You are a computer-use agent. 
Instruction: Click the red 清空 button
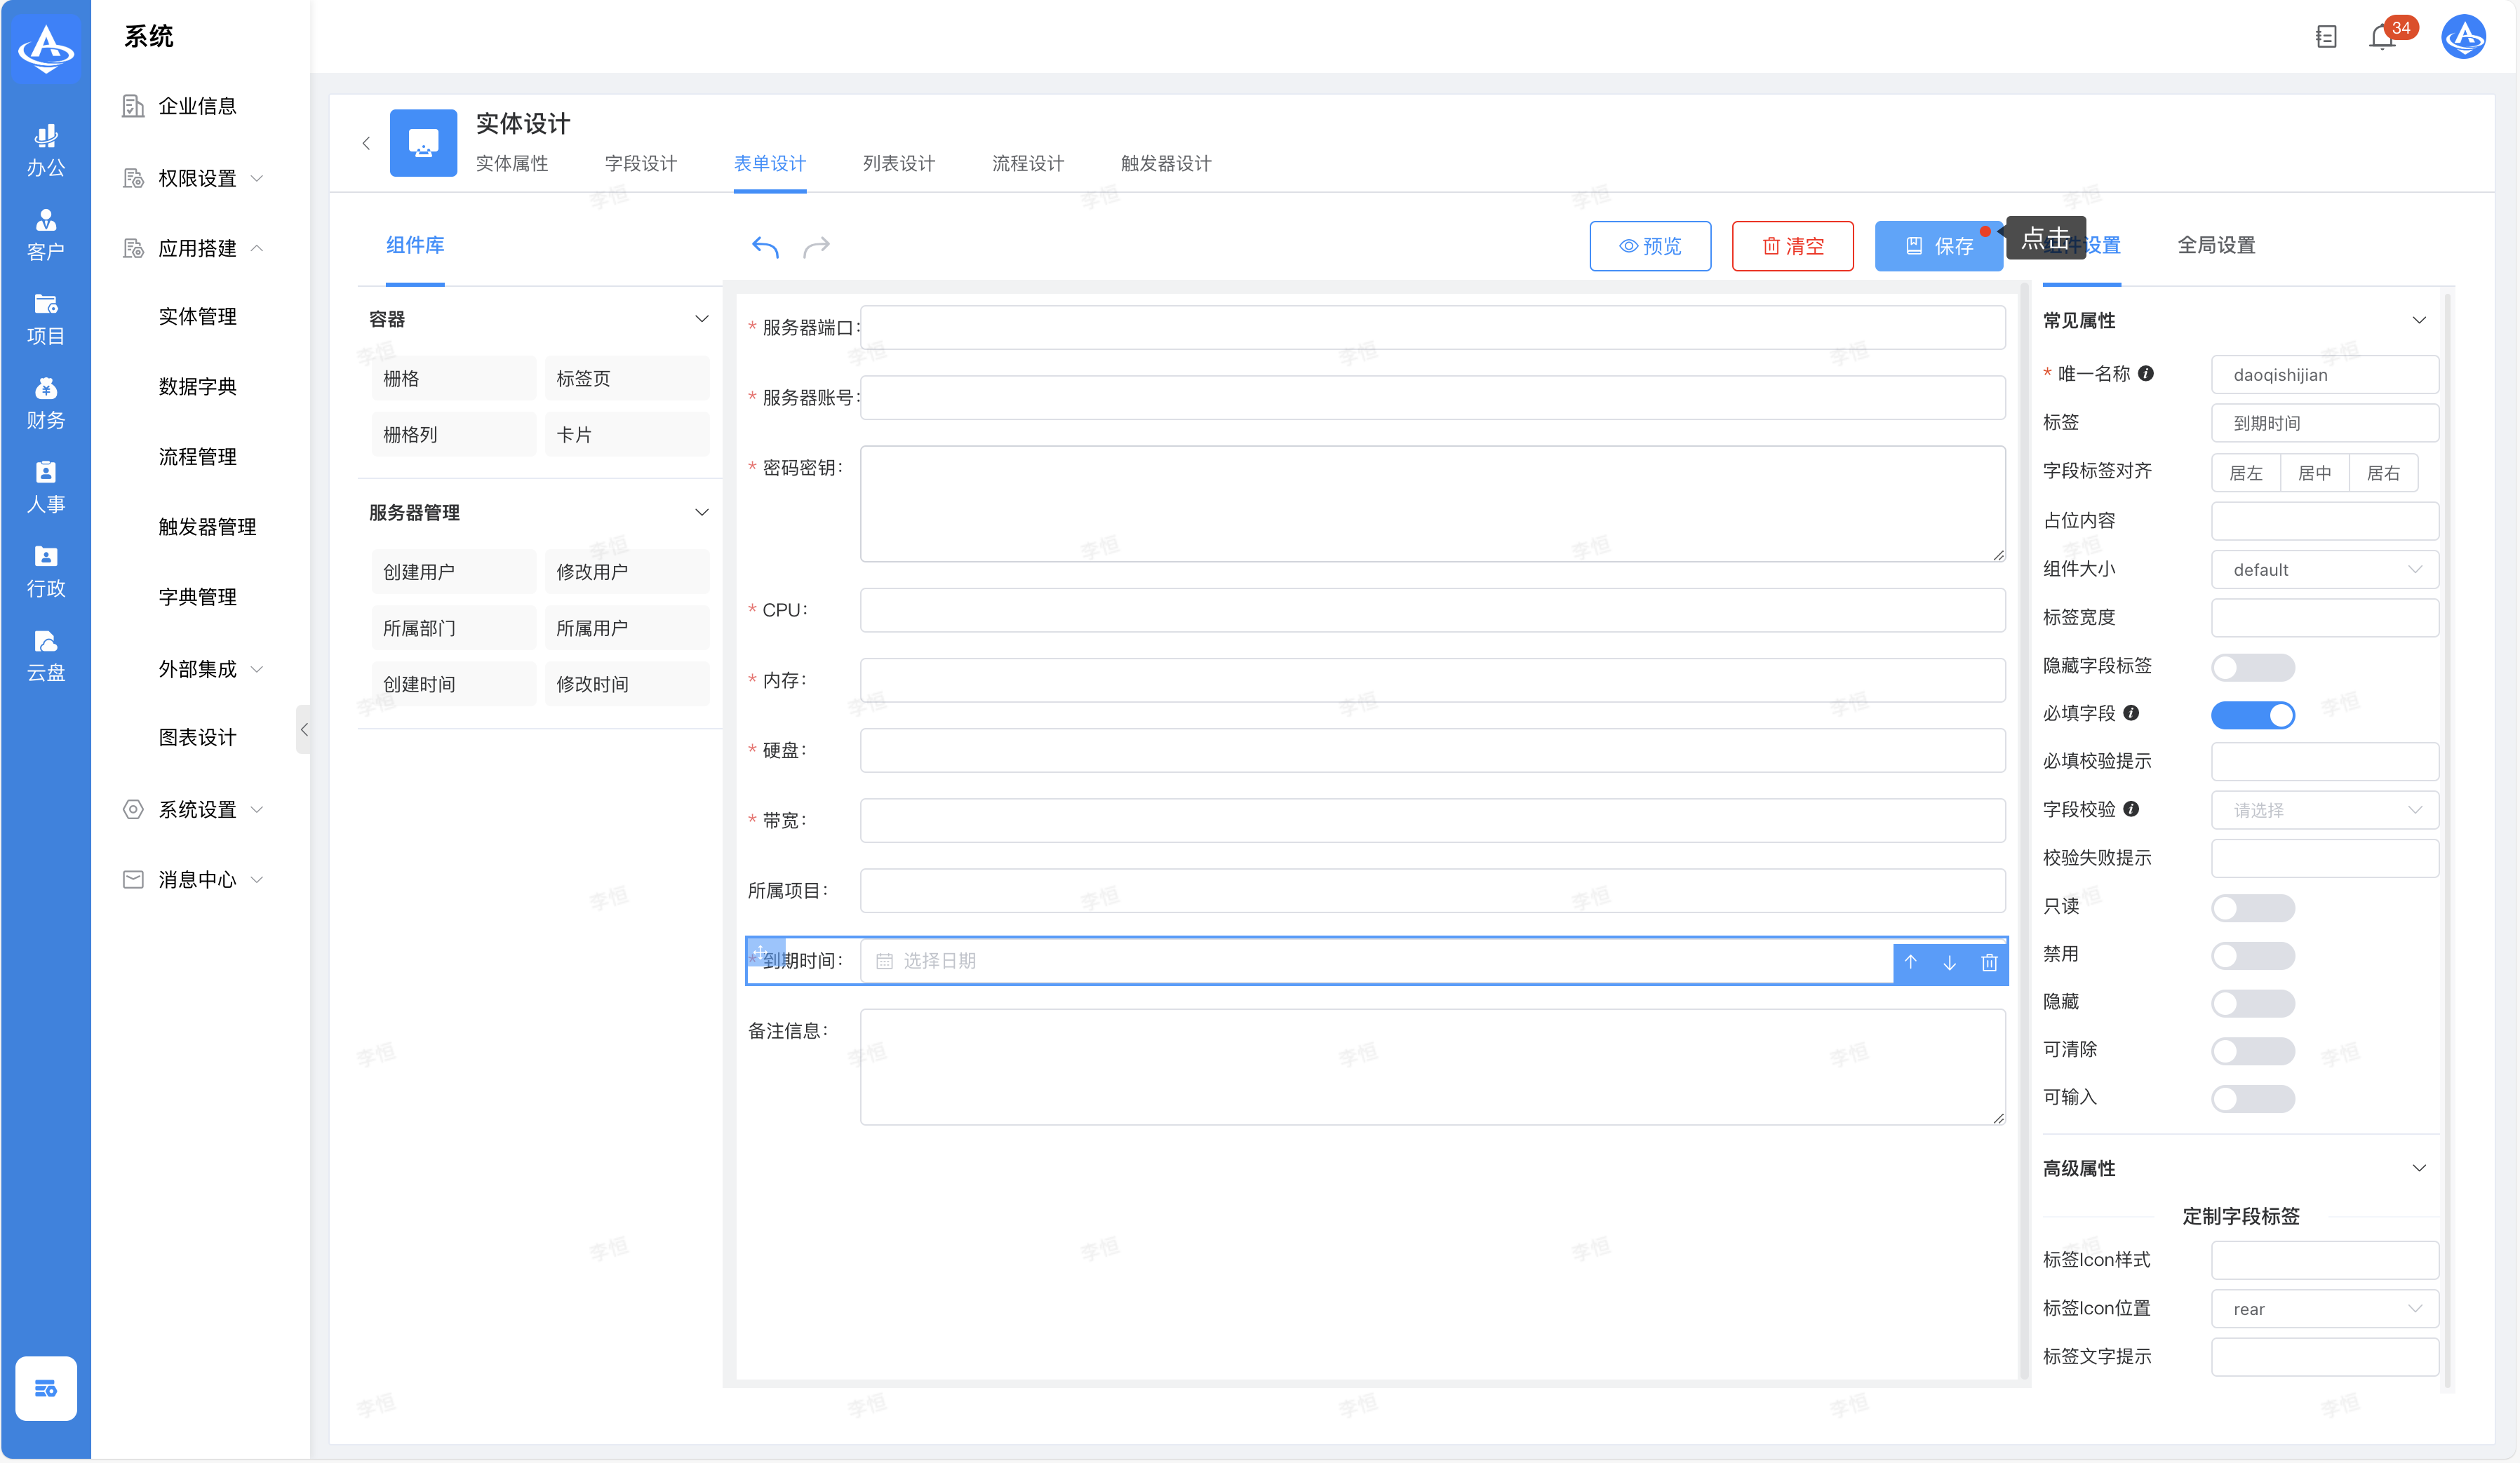point(1792,246)
